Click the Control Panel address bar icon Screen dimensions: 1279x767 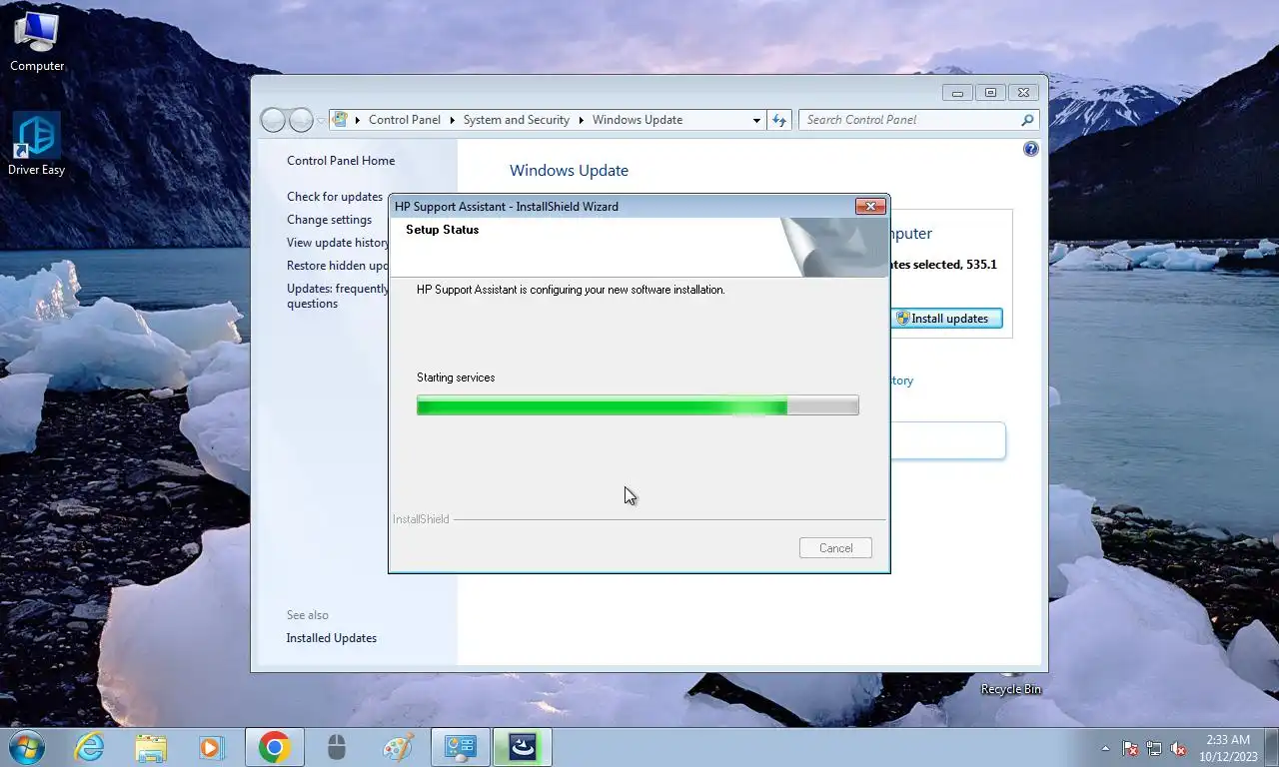(340, 119)
